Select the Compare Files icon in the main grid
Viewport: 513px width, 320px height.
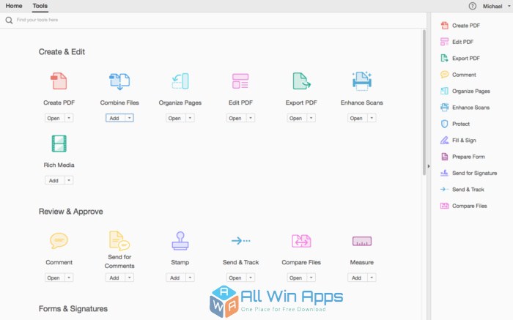(x=301, y=241)
